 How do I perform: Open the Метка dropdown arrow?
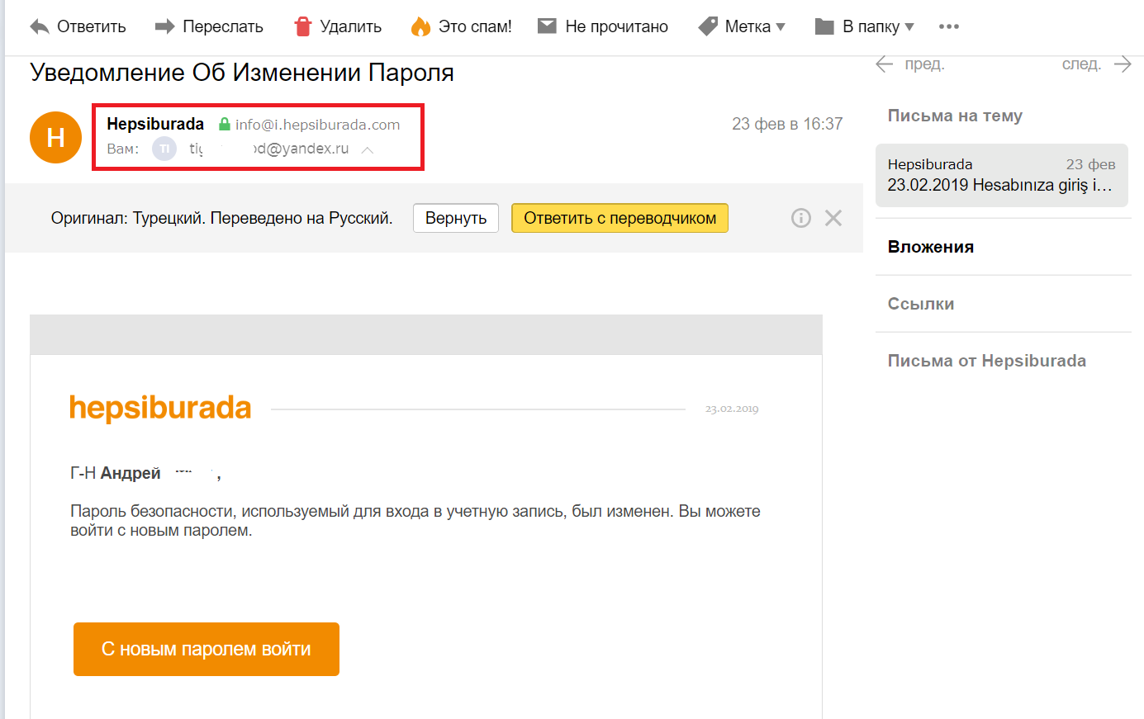pos(781,26)
